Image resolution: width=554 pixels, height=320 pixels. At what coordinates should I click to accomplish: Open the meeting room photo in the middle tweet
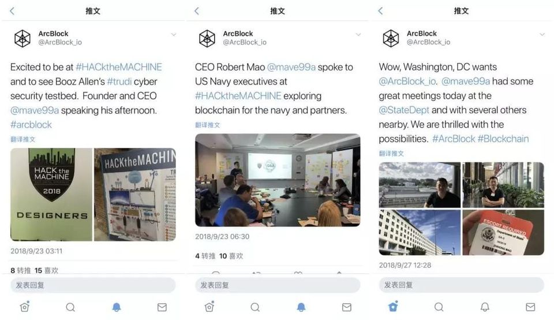point(278,180)
